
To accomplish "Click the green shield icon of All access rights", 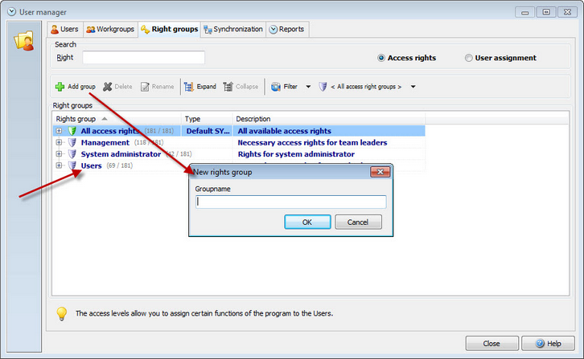I will [72, 131].
